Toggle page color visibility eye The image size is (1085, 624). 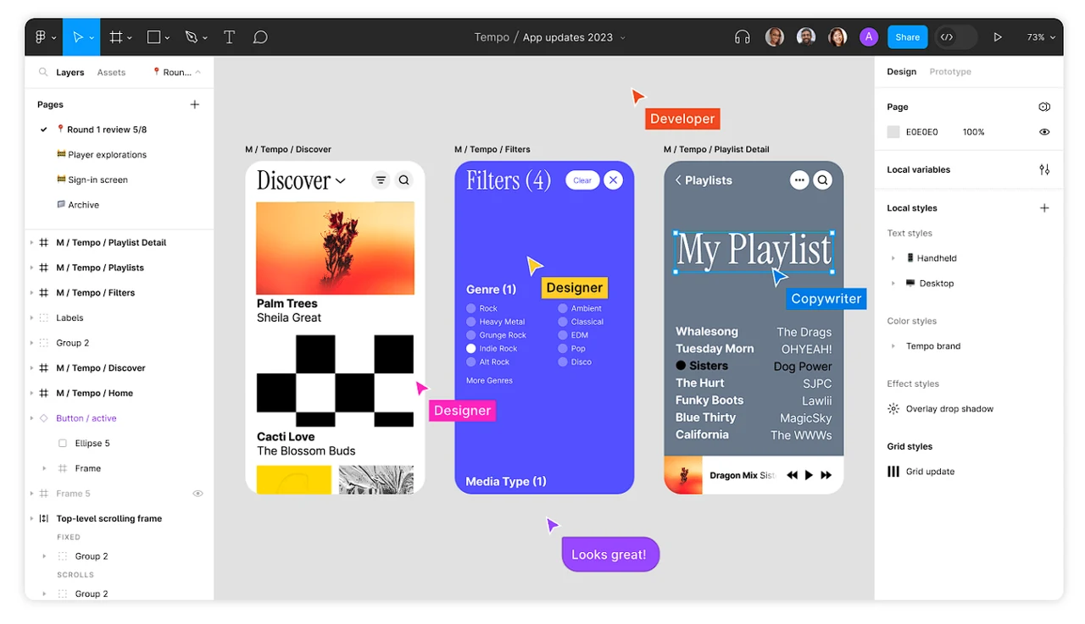[x=1044, y=132]
